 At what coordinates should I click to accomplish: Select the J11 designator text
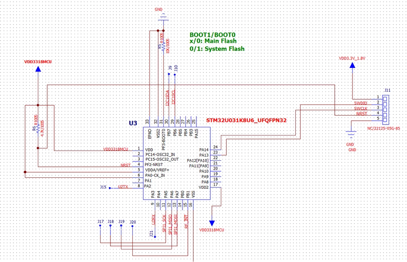point(387,90)
